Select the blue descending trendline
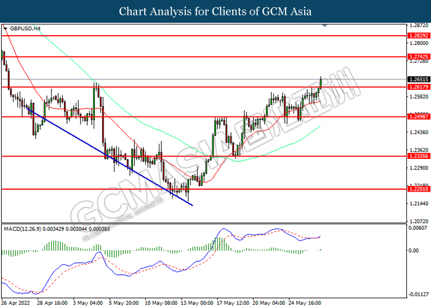The image size is (431, 308). 110,156
